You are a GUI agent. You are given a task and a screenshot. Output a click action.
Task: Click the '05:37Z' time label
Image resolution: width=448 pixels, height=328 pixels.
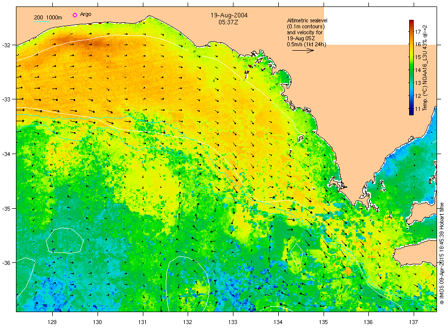228,22
